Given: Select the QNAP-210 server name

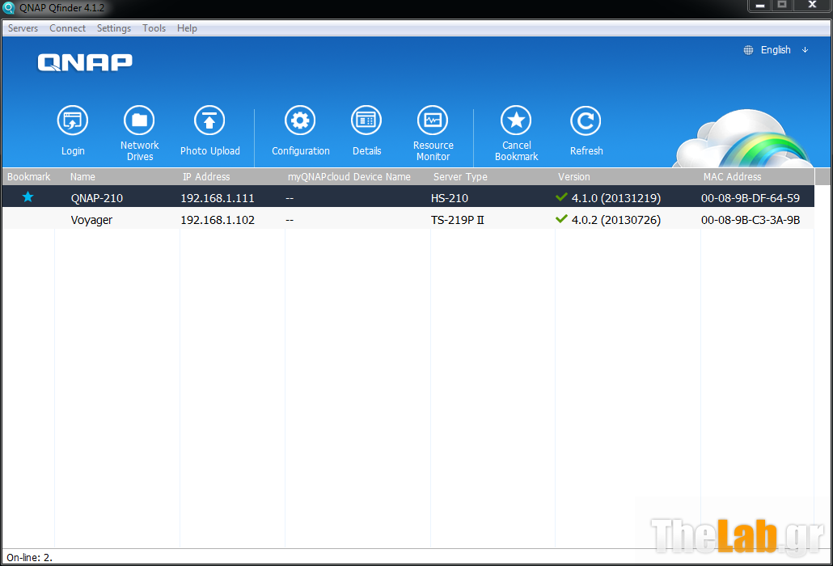Looking at the screenshot, I should (97, 198).
